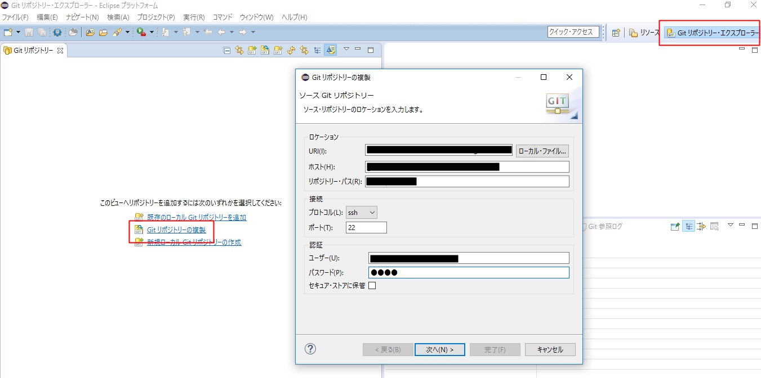Viewport: 761px width, 378px height.
Task: Open the Git repositories view menu triangle
Action: pyautogui.click(x=346, y=49)
